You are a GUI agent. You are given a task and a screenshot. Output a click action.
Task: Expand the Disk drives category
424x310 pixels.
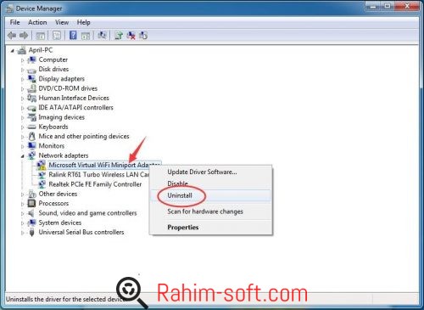click(x=23, y=70)
